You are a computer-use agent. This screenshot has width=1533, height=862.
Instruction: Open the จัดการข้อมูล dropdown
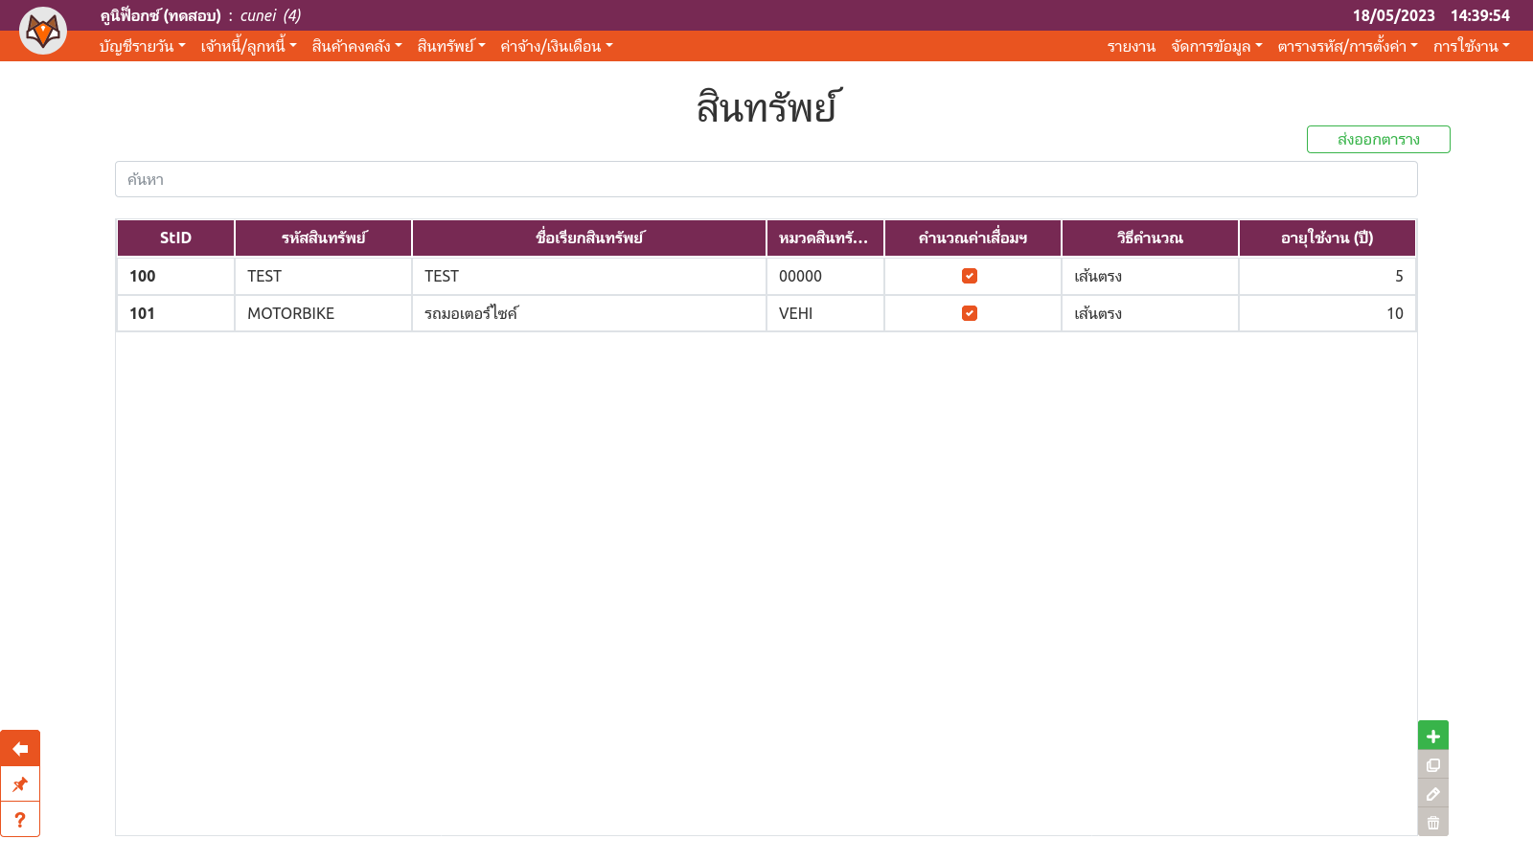(1216, 46)
